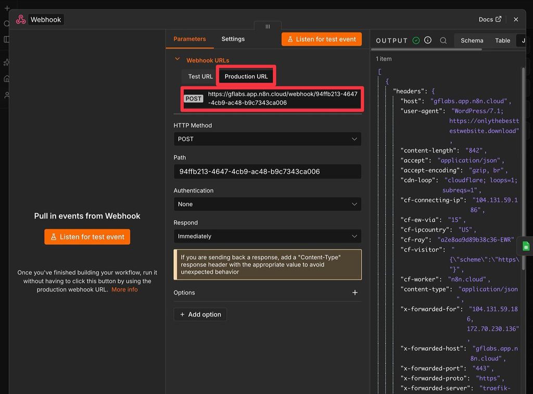
Task: Click the search icon in Output header
Action: (443, 41)
